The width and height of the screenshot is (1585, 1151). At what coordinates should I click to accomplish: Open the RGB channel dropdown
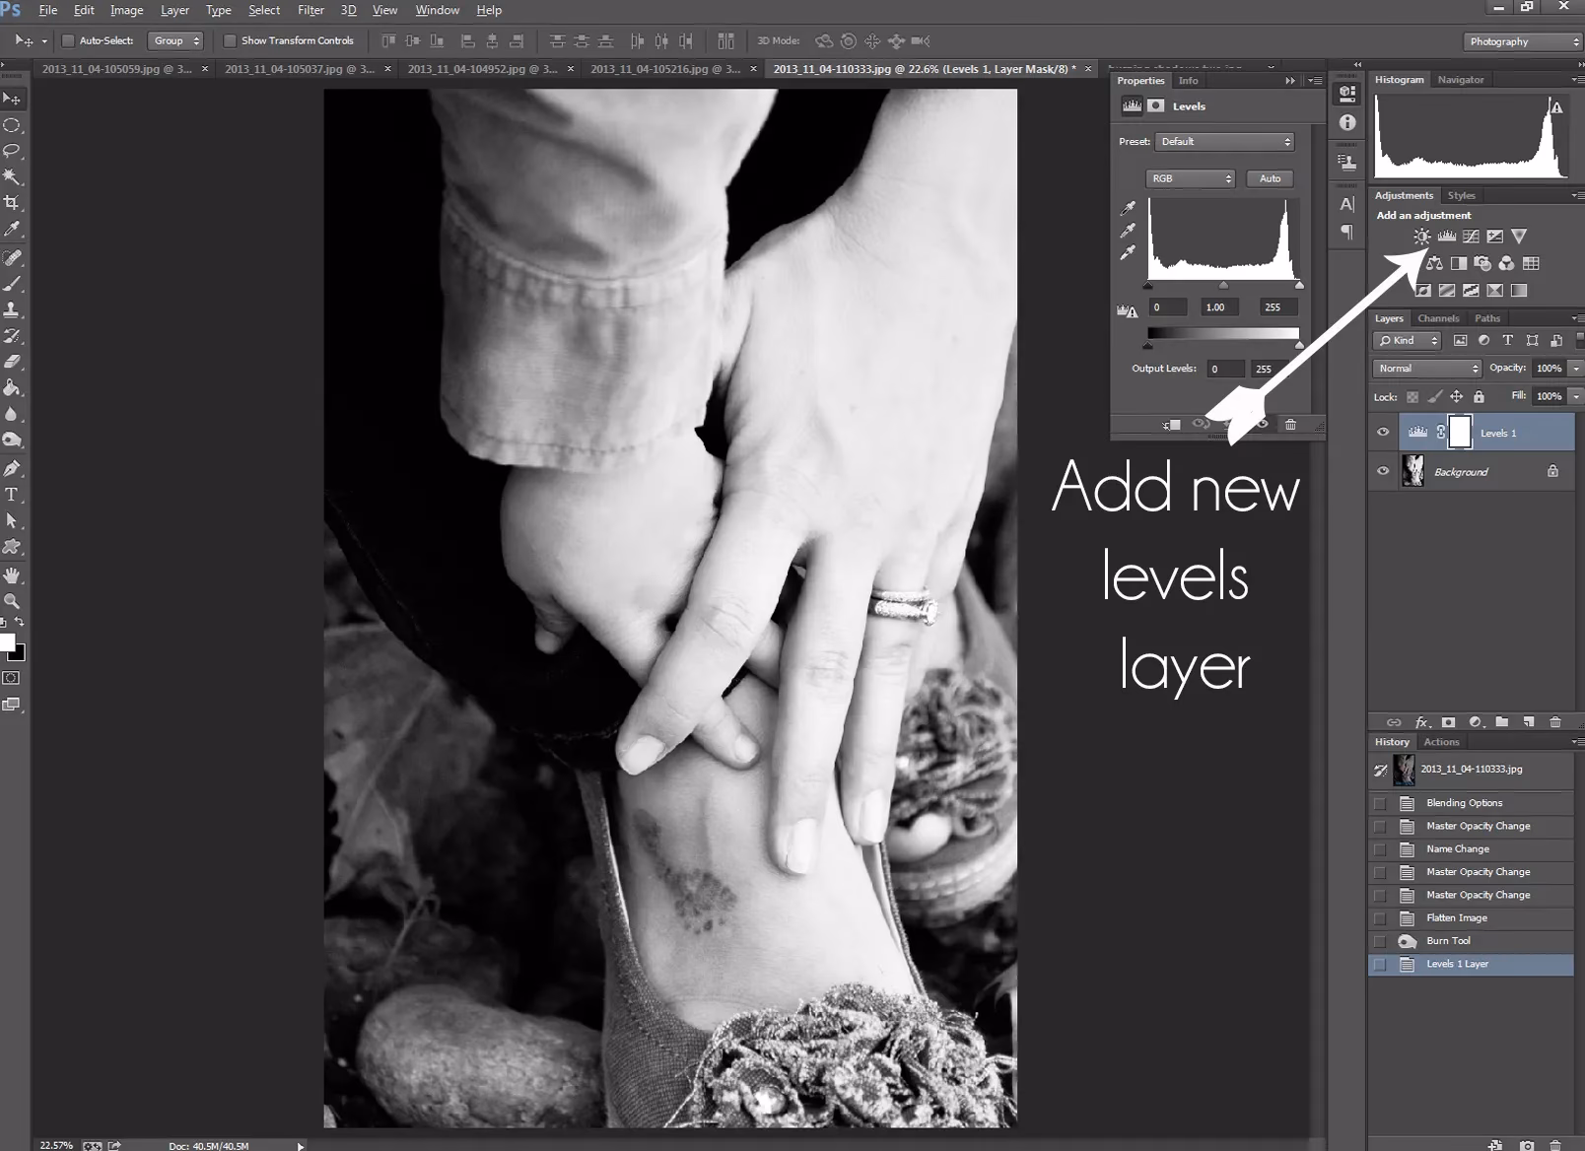pos(1190,178)
